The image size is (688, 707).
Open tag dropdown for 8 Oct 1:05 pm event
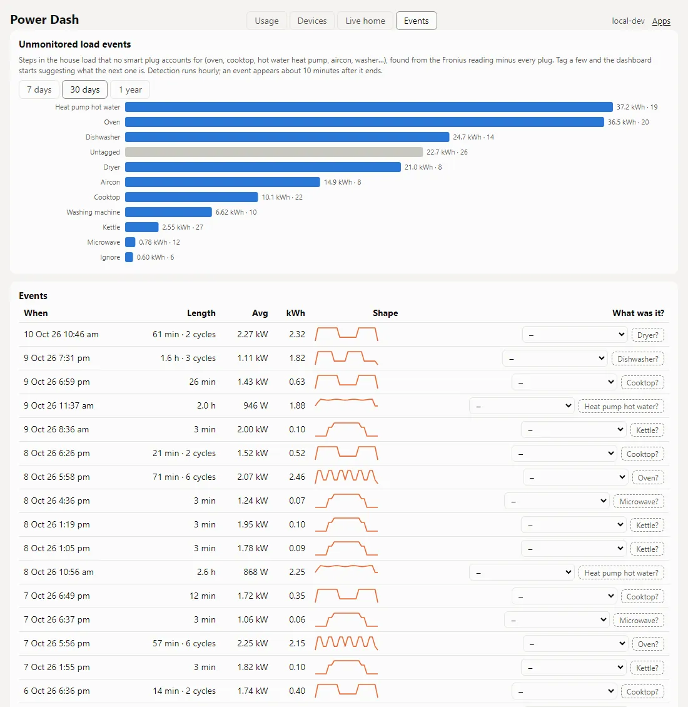point(574,549)
